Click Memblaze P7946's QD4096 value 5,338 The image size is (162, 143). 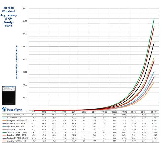coord(154,124)
